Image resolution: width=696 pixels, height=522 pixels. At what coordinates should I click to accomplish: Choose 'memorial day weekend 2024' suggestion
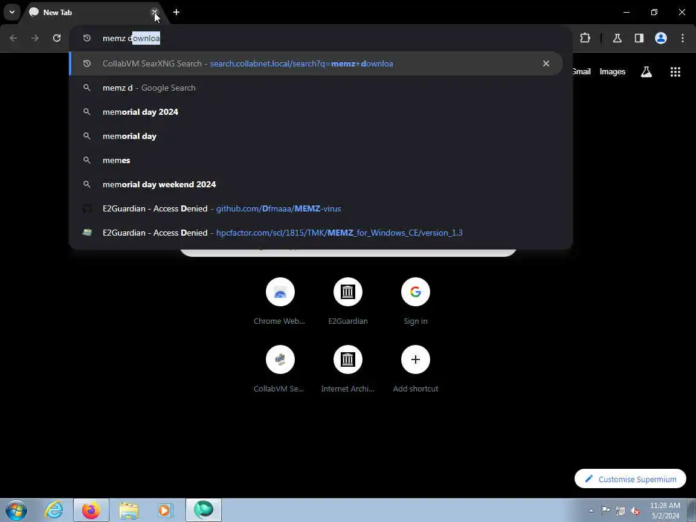(x=316, y=184)
